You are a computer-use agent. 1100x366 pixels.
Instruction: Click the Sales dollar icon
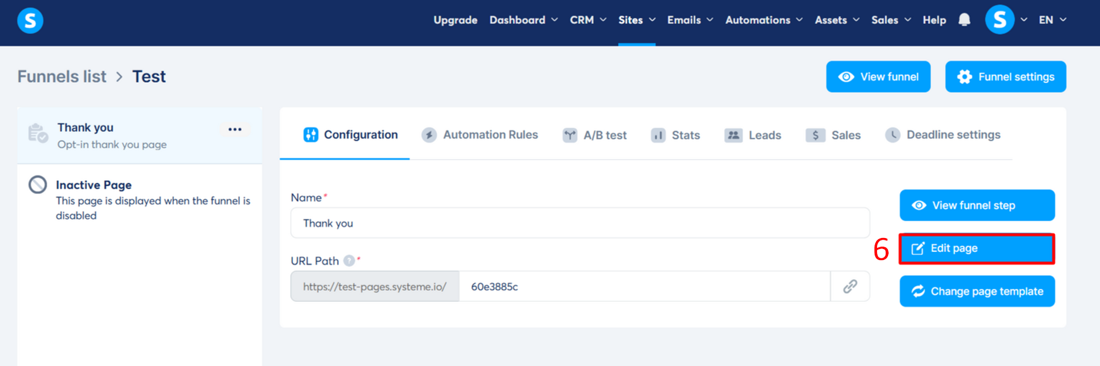click(x=816, y=135)
